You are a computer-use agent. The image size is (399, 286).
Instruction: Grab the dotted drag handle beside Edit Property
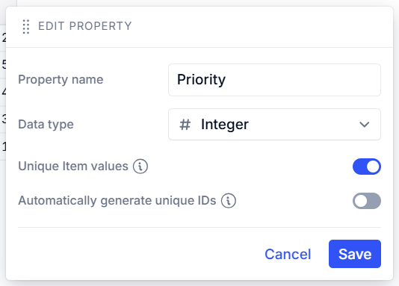tap(26, 26)
